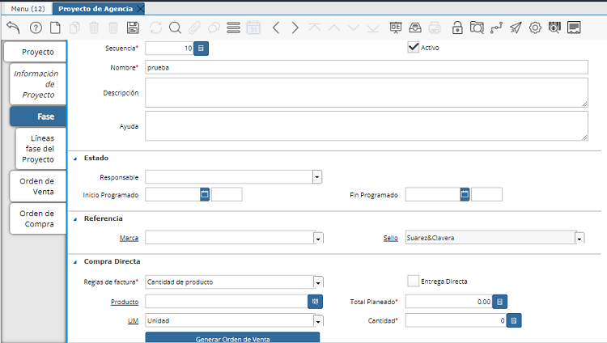This screenshot has width=607, height=343.
Task: Open the Responsable dropdown
Action: click(317, 177)
